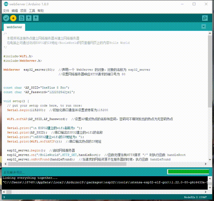Click the AP_SSID "OnePlus 8 Pro" line
The image size is (214, 201).
coord(36,88)
